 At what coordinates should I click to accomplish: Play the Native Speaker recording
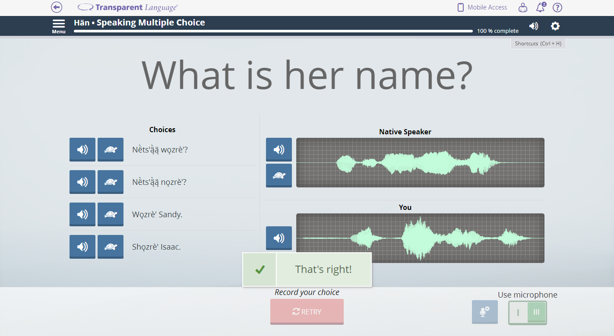click(x=279, y=149)
